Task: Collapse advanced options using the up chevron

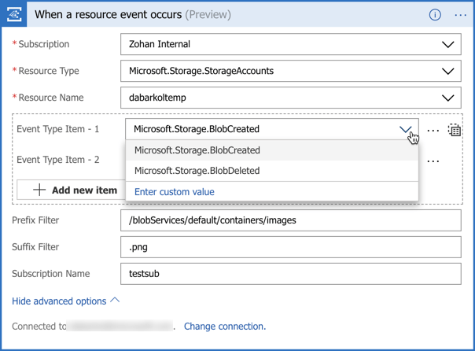Action: [115, 300]
